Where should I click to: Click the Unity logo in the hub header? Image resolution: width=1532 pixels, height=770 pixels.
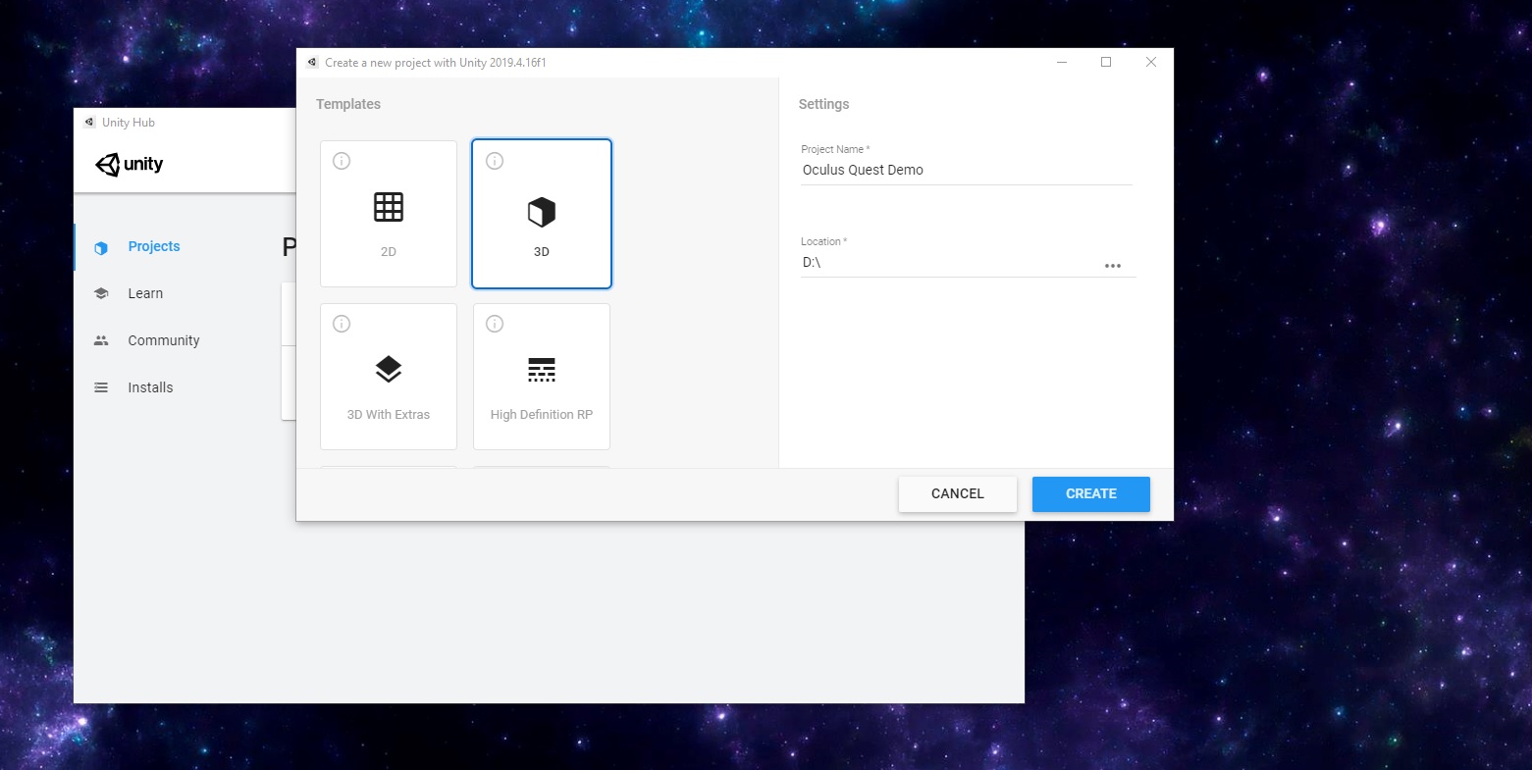pos(129,164)
